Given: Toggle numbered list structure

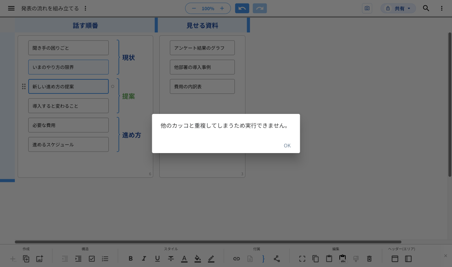Looking at the screenshot, I should click(105, 259).
